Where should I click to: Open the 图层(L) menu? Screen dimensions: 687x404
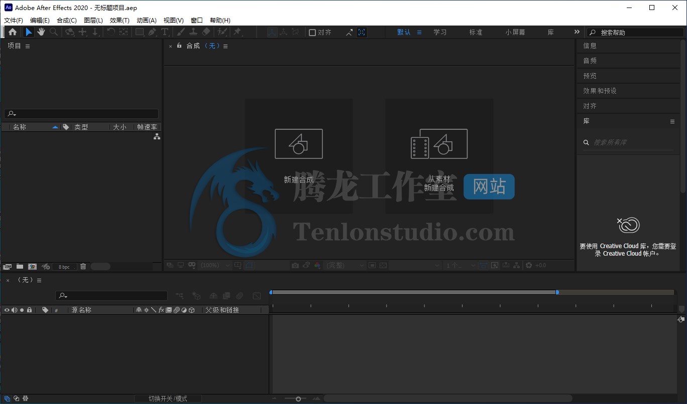[93, 21]
